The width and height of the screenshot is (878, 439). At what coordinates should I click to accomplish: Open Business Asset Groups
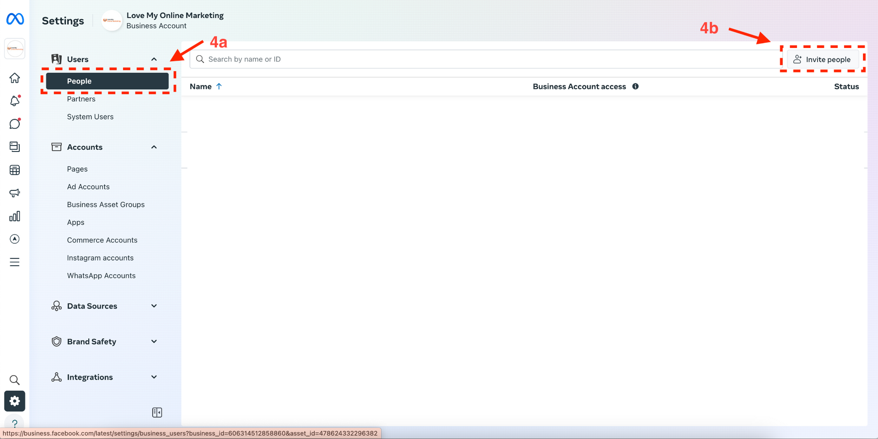pyautogui.click(x=106, y=204)
